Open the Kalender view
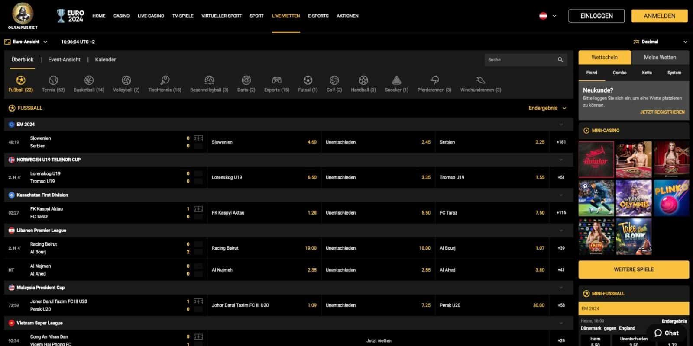Viewport: 693px width, 346px height. click(105, 60)
